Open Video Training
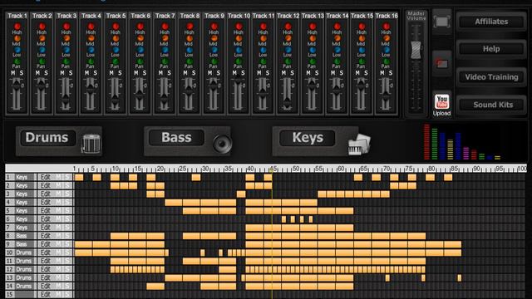 pos(491,77)
